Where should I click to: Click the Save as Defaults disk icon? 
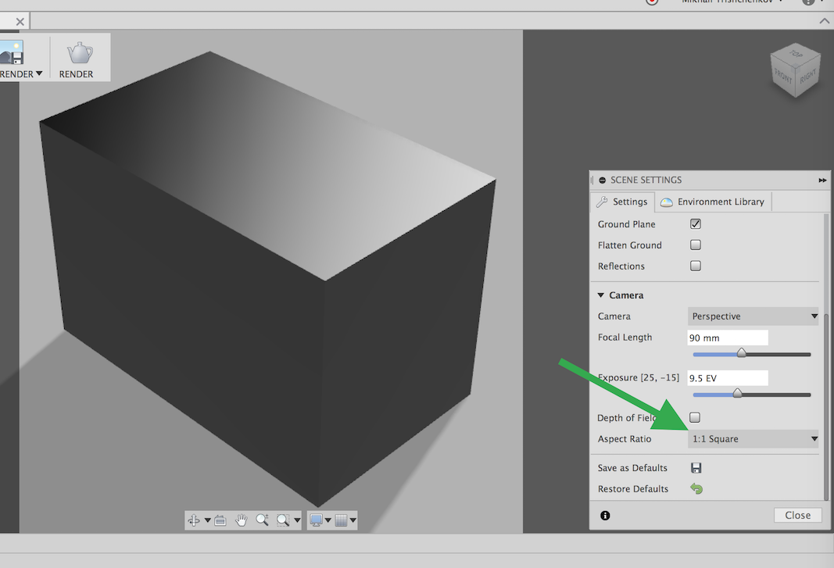[695, 467]
